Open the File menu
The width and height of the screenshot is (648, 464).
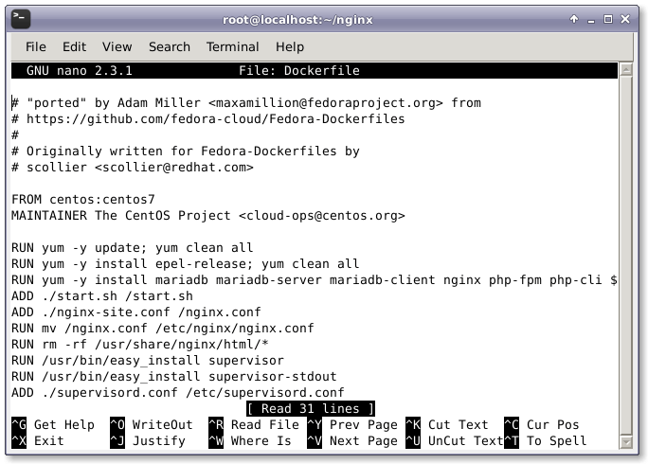coord(36,46)
